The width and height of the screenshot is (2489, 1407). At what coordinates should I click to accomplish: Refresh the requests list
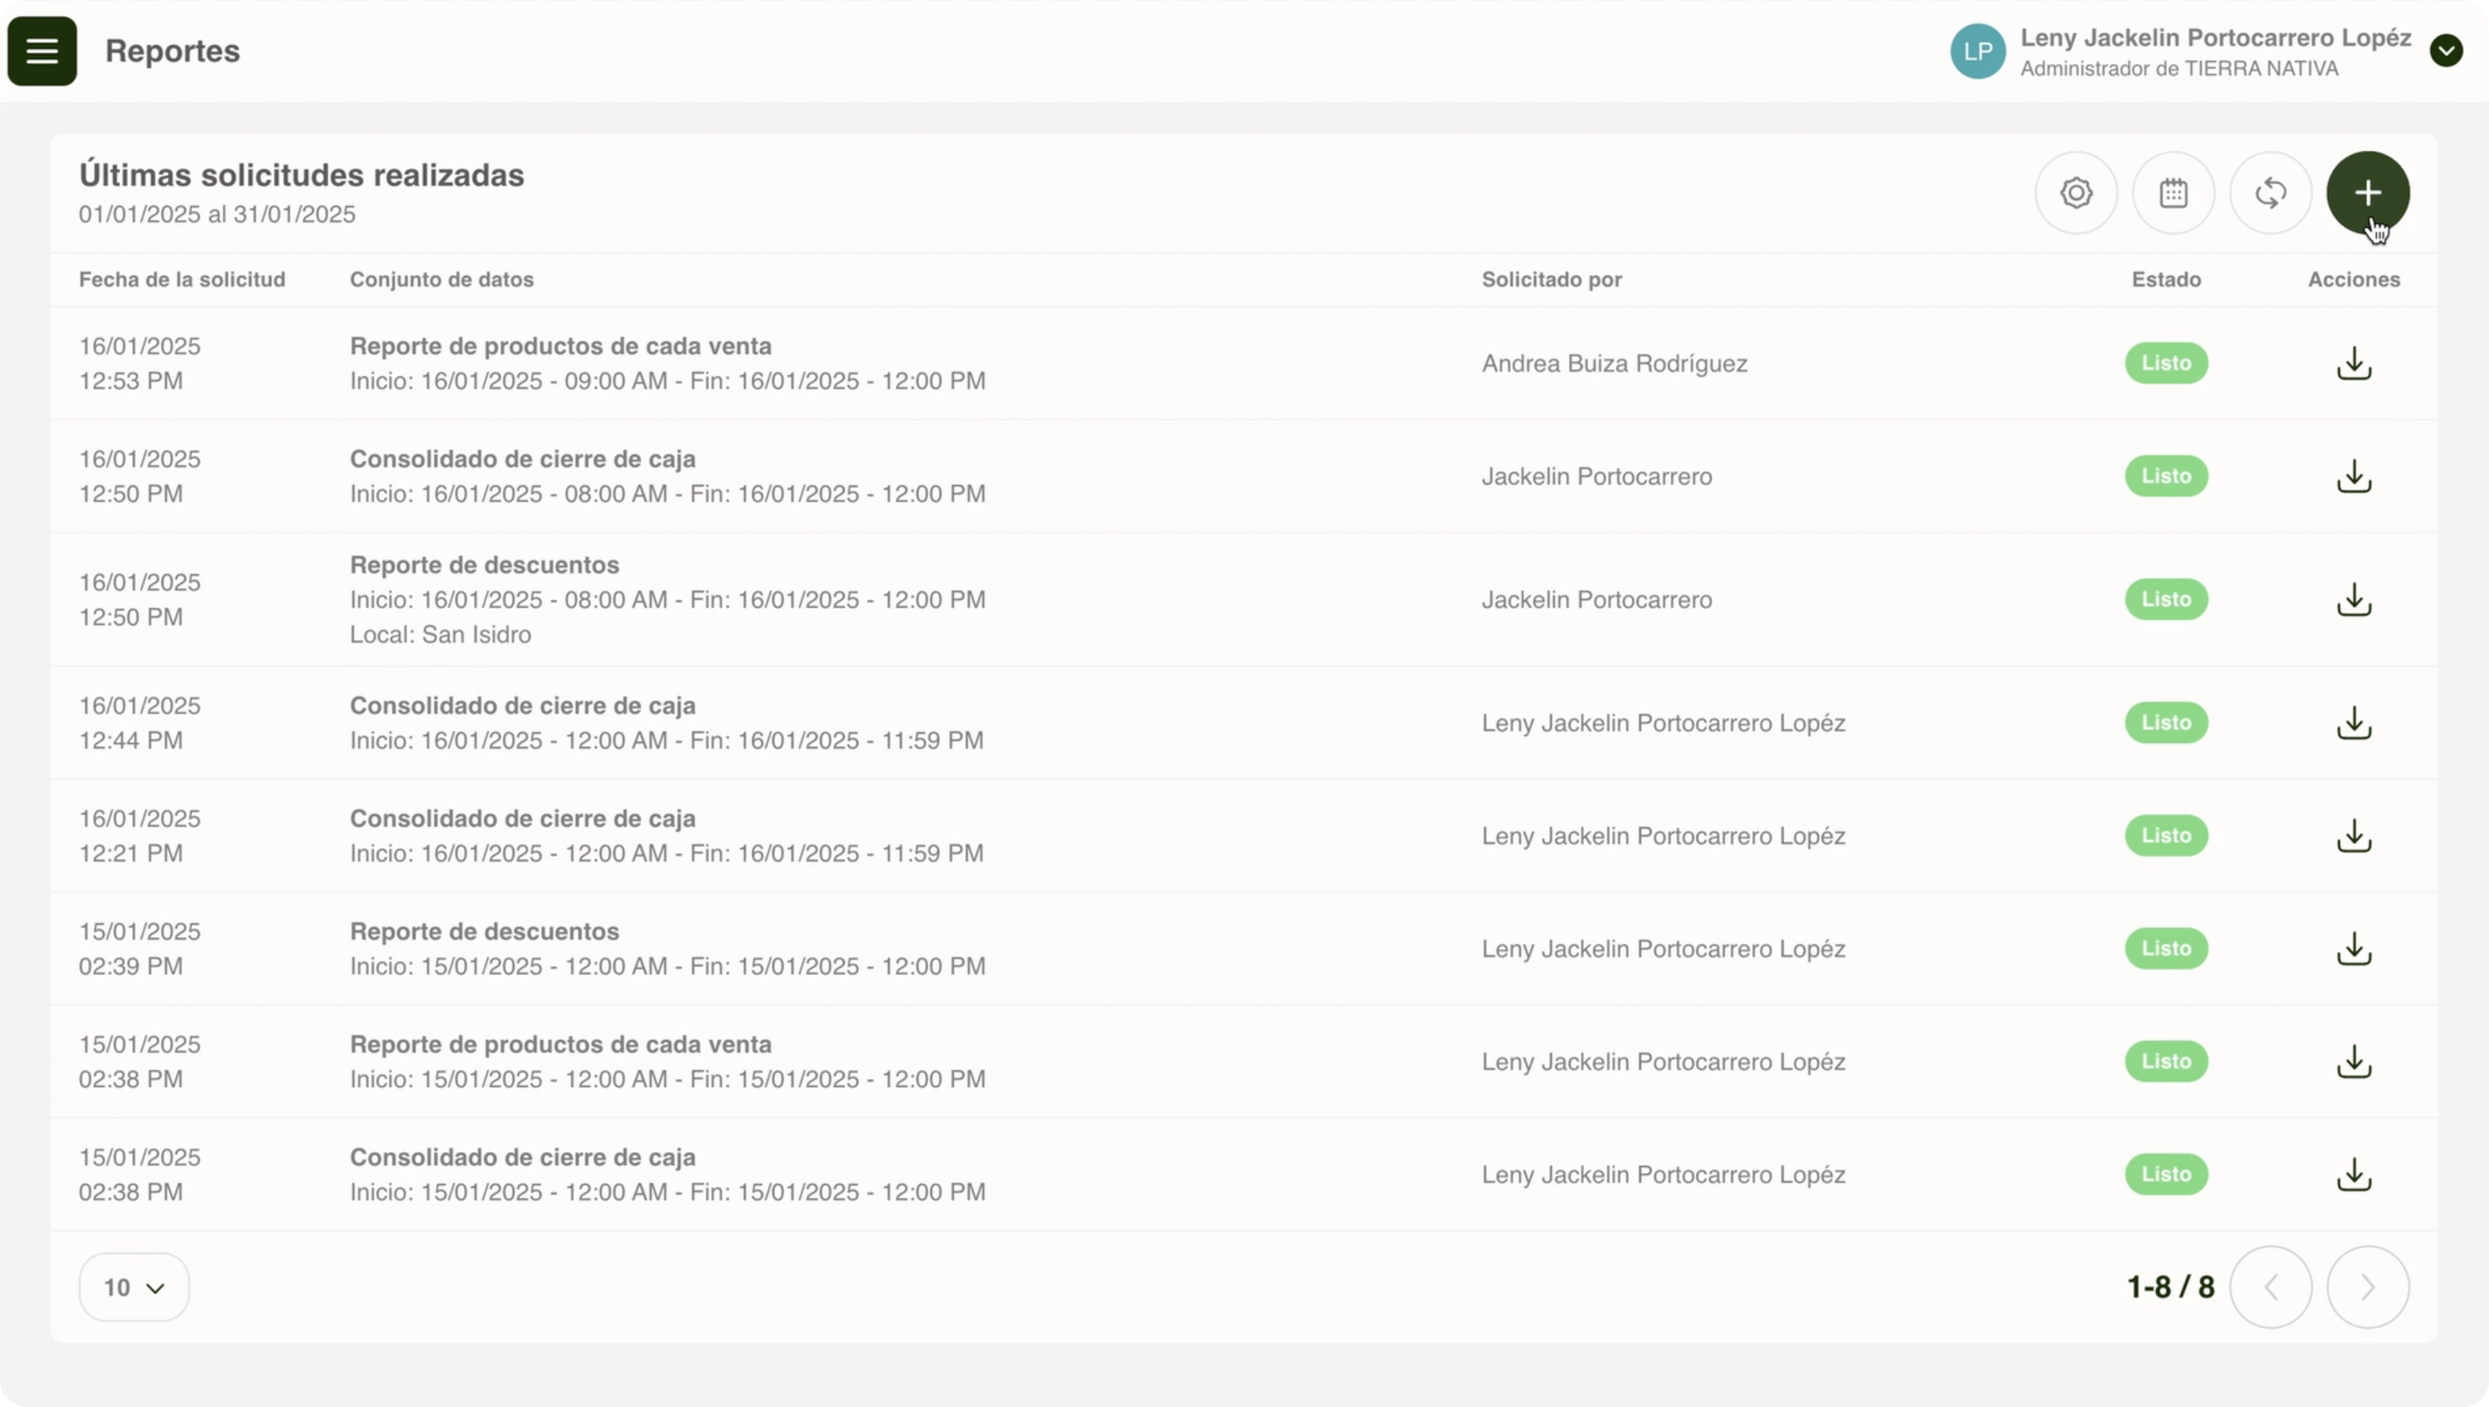pyautogui.click(x=2270, y=192)
